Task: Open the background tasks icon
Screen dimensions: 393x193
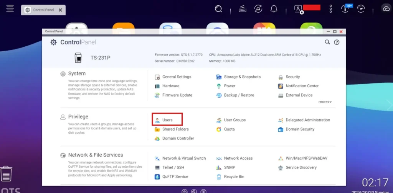Action: pyautogui.click(x=243, y=9)
